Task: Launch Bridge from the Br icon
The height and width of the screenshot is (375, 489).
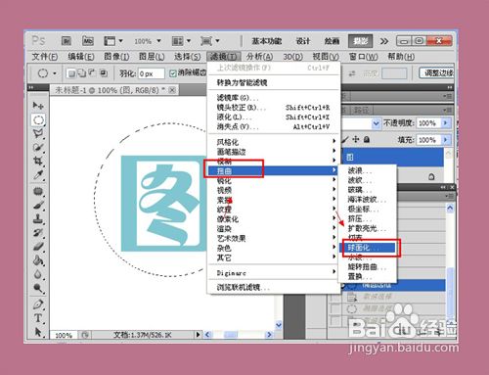Action: coord(67,41)
